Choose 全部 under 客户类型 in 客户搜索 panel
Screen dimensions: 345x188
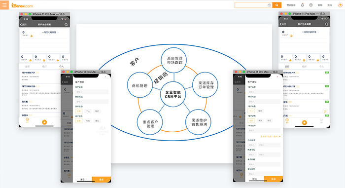[79, 111]
